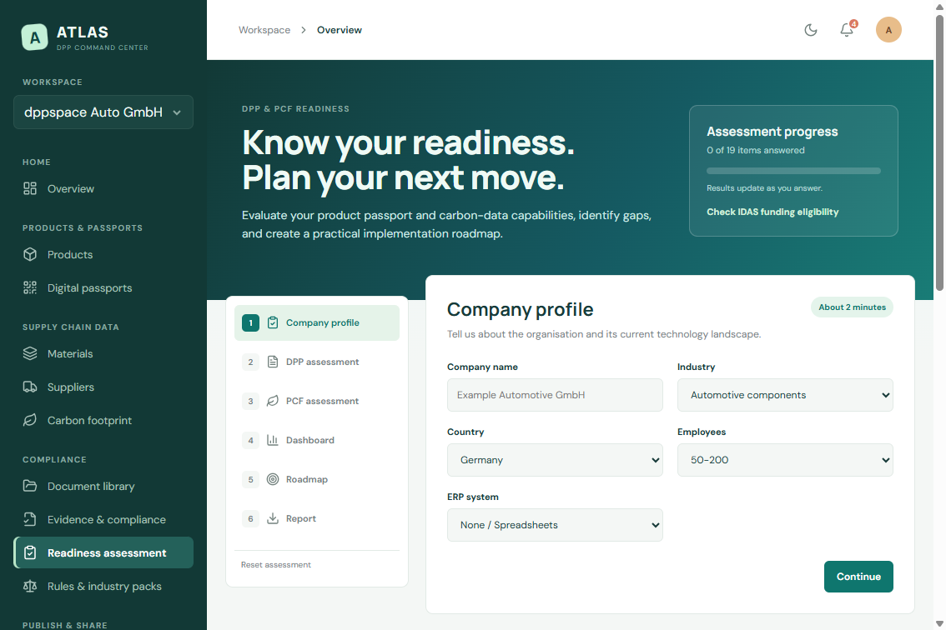The height and width of the screenshot is (630, 946).
Task: Click the Company profile step clipboard icon
Action: pos(273,322)
